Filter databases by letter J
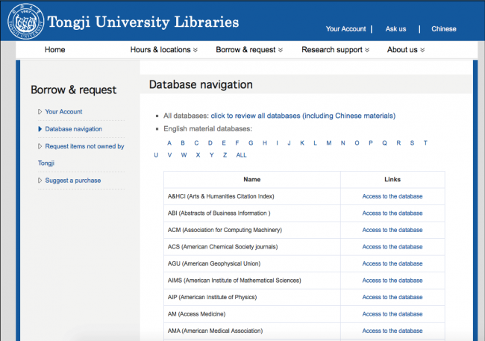 (x=290, y=143)
